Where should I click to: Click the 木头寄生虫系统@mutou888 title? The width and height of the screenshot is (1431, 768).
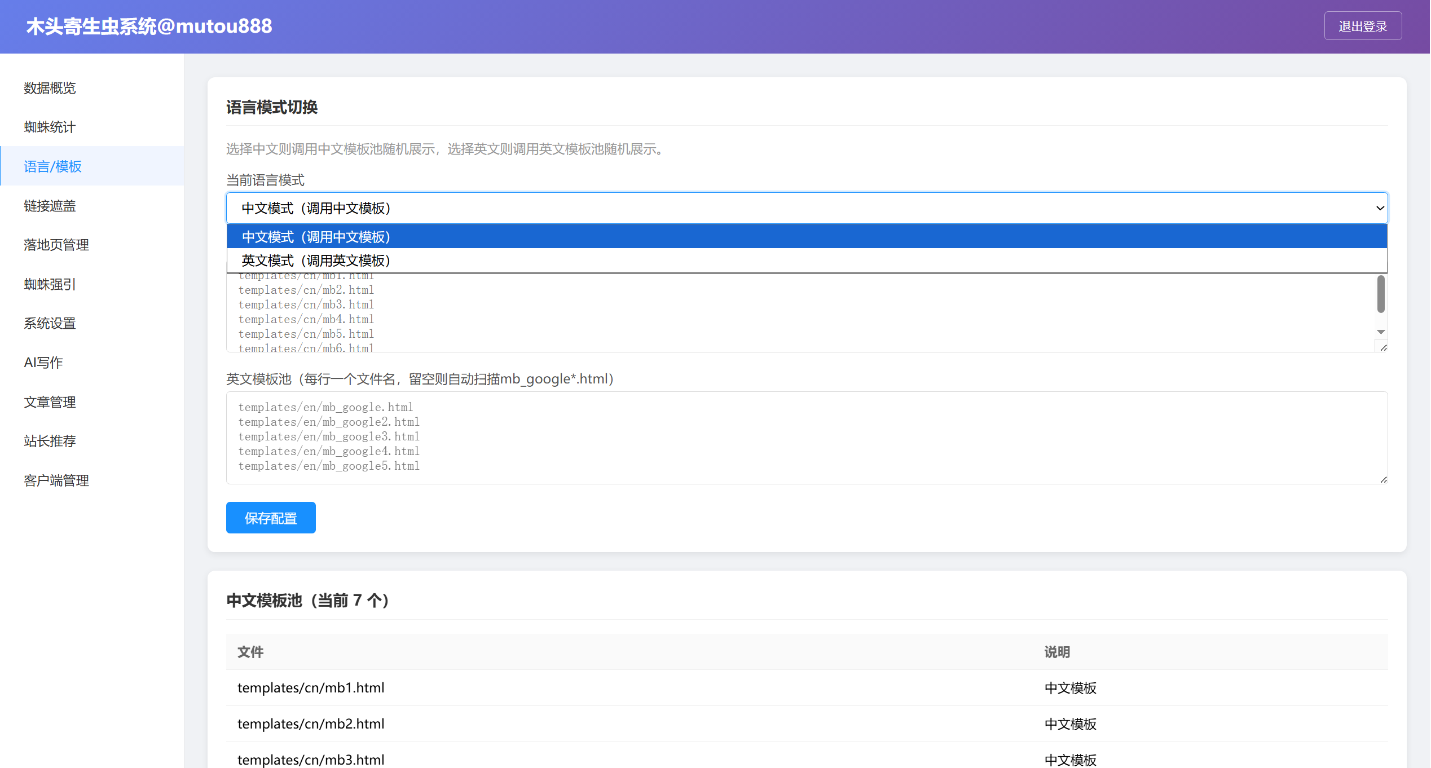(x=149, y=26)
